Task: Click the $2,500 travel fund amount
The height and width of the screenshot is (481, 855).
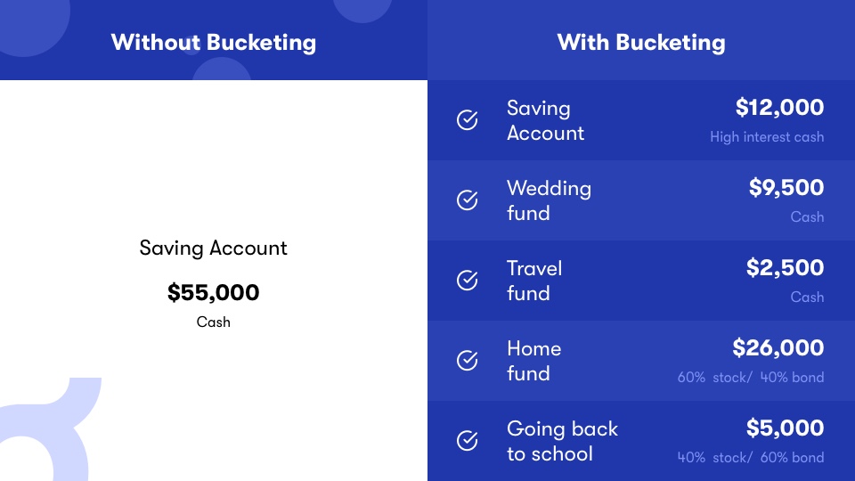Action: (785, 268)
